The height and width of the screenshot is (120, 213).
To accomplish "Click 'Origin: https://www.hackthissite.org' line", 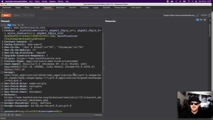I will tap(32, 58).
